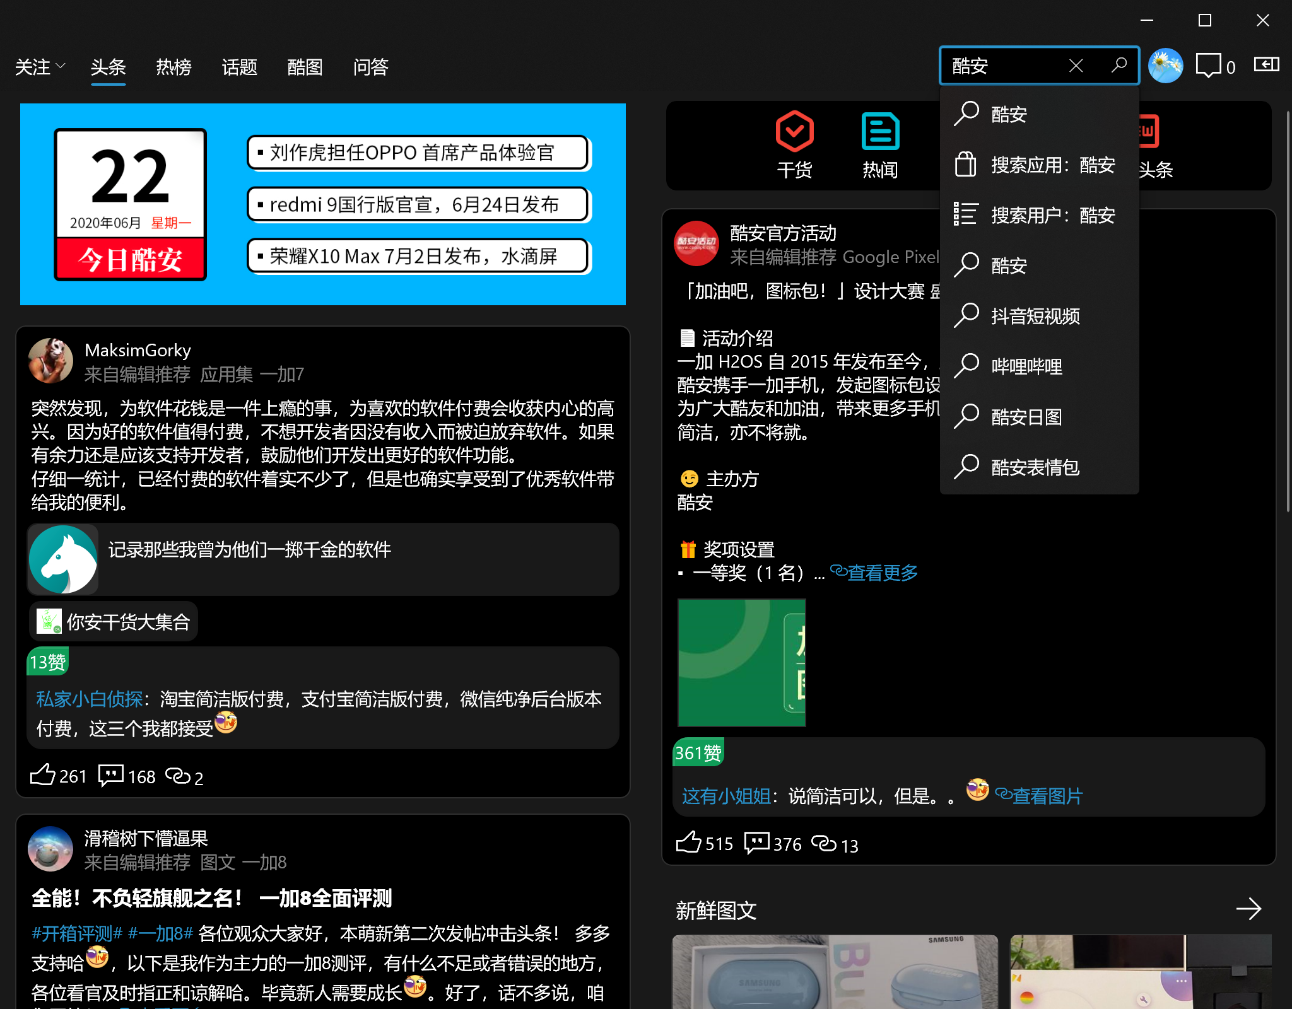Click the right-side vertical scrollbar
Screen dimensions: 1292x1009
click(x=1287, y=311)
